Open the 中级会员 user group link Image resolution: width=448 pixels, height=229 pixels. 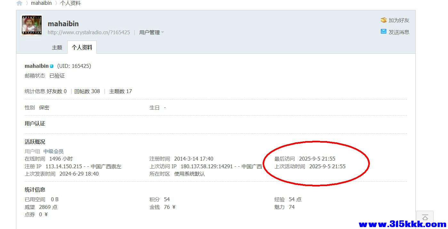[53, 151]
